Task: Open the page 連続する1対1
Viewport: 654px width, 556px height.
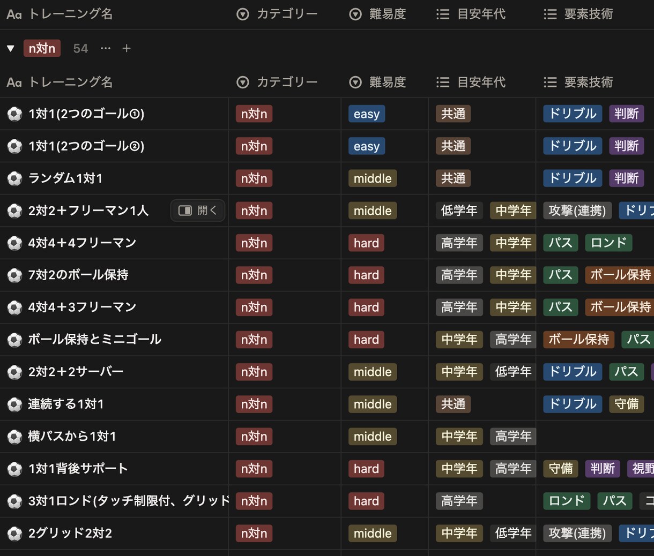Action: [x=66, y=404]
